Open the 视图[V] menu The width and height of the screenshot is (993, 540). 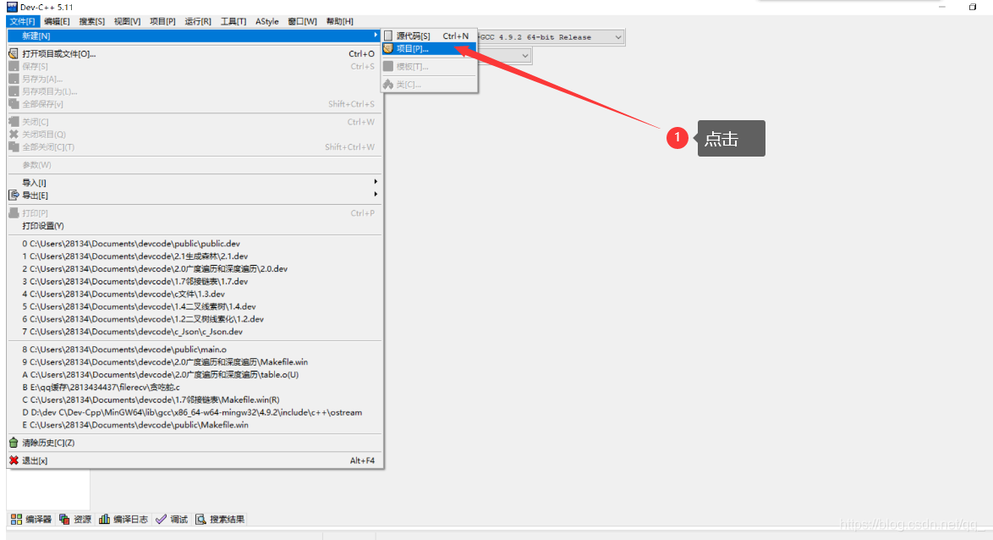pos(127,21)
